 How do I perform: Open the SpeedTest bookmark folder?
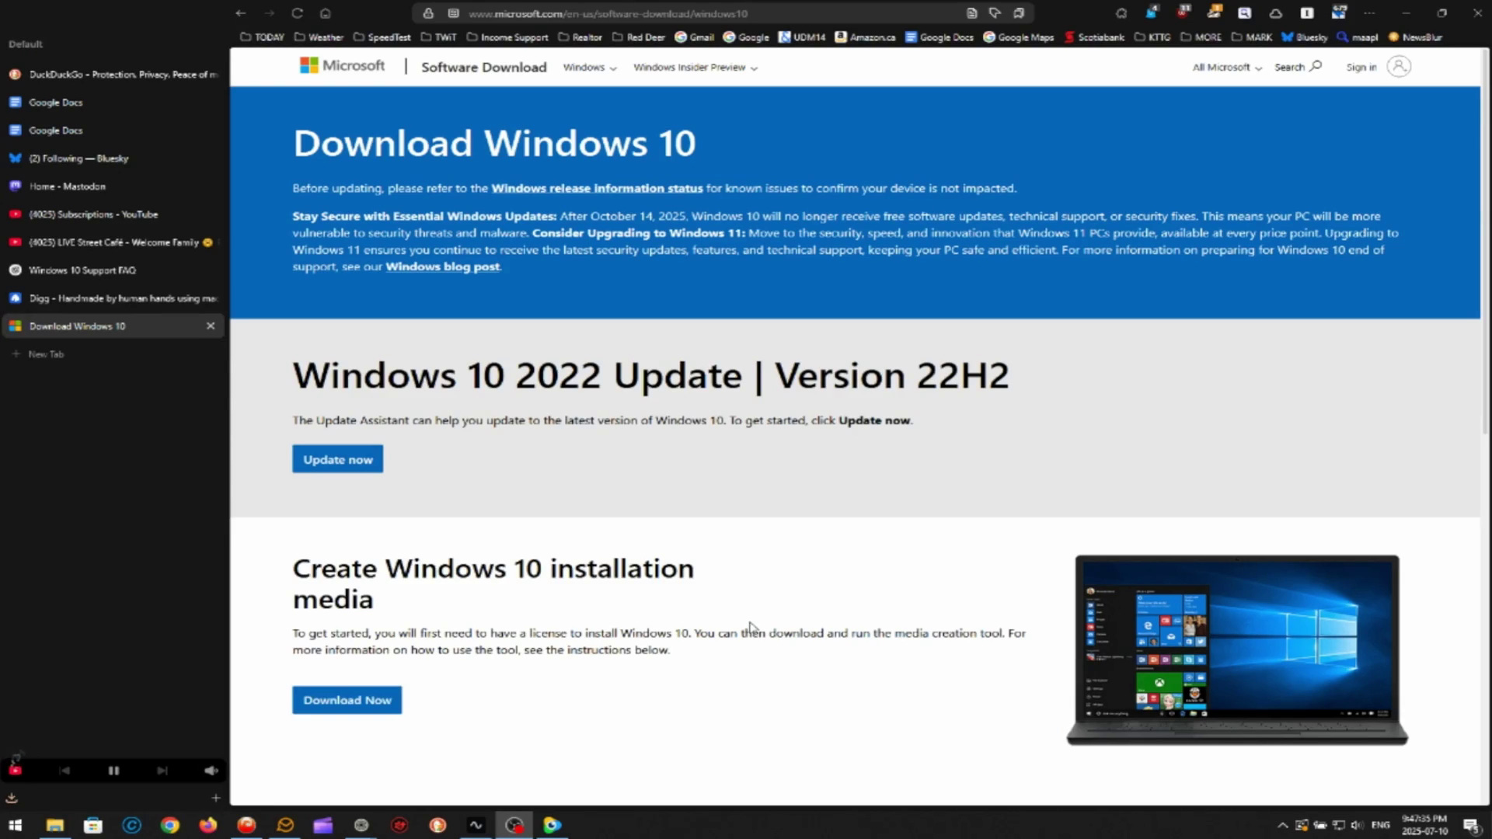pos(382,37)
